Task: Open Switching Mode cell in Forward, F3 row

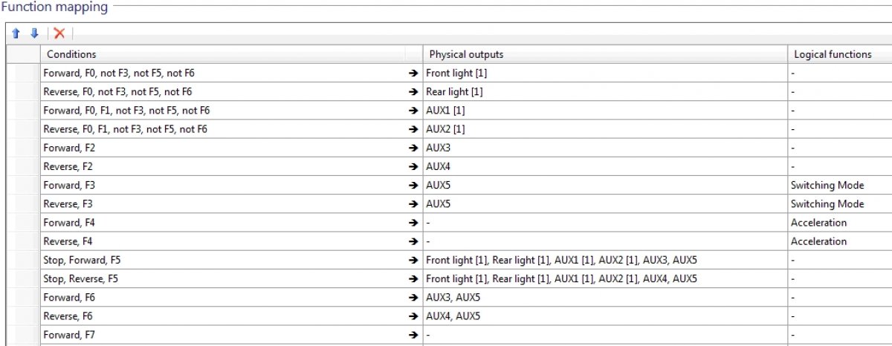Action: (840, 186)
